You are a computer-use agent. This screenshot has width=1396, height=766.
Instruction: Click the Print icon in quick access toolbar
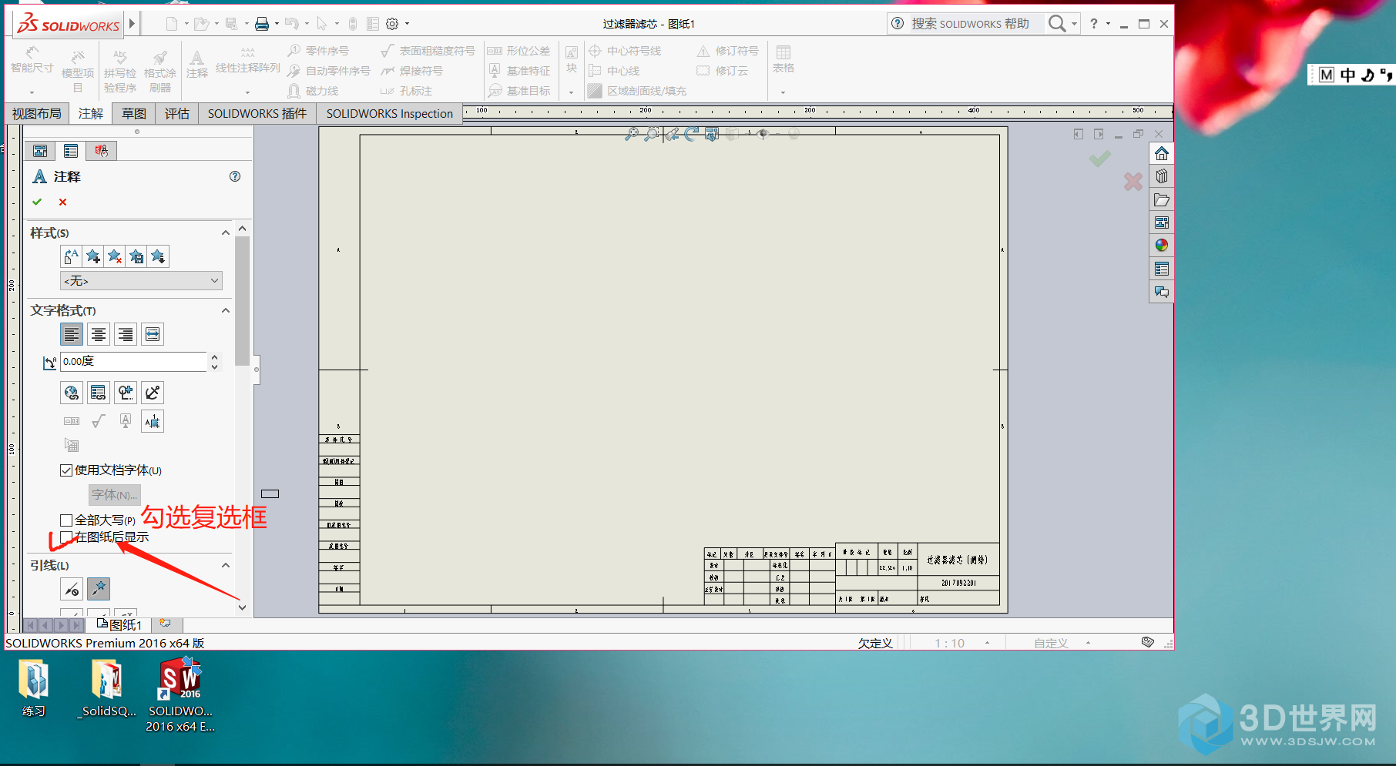coord(262,24)
